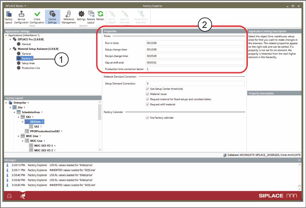Collapse the Enterprise tree node

6,103
